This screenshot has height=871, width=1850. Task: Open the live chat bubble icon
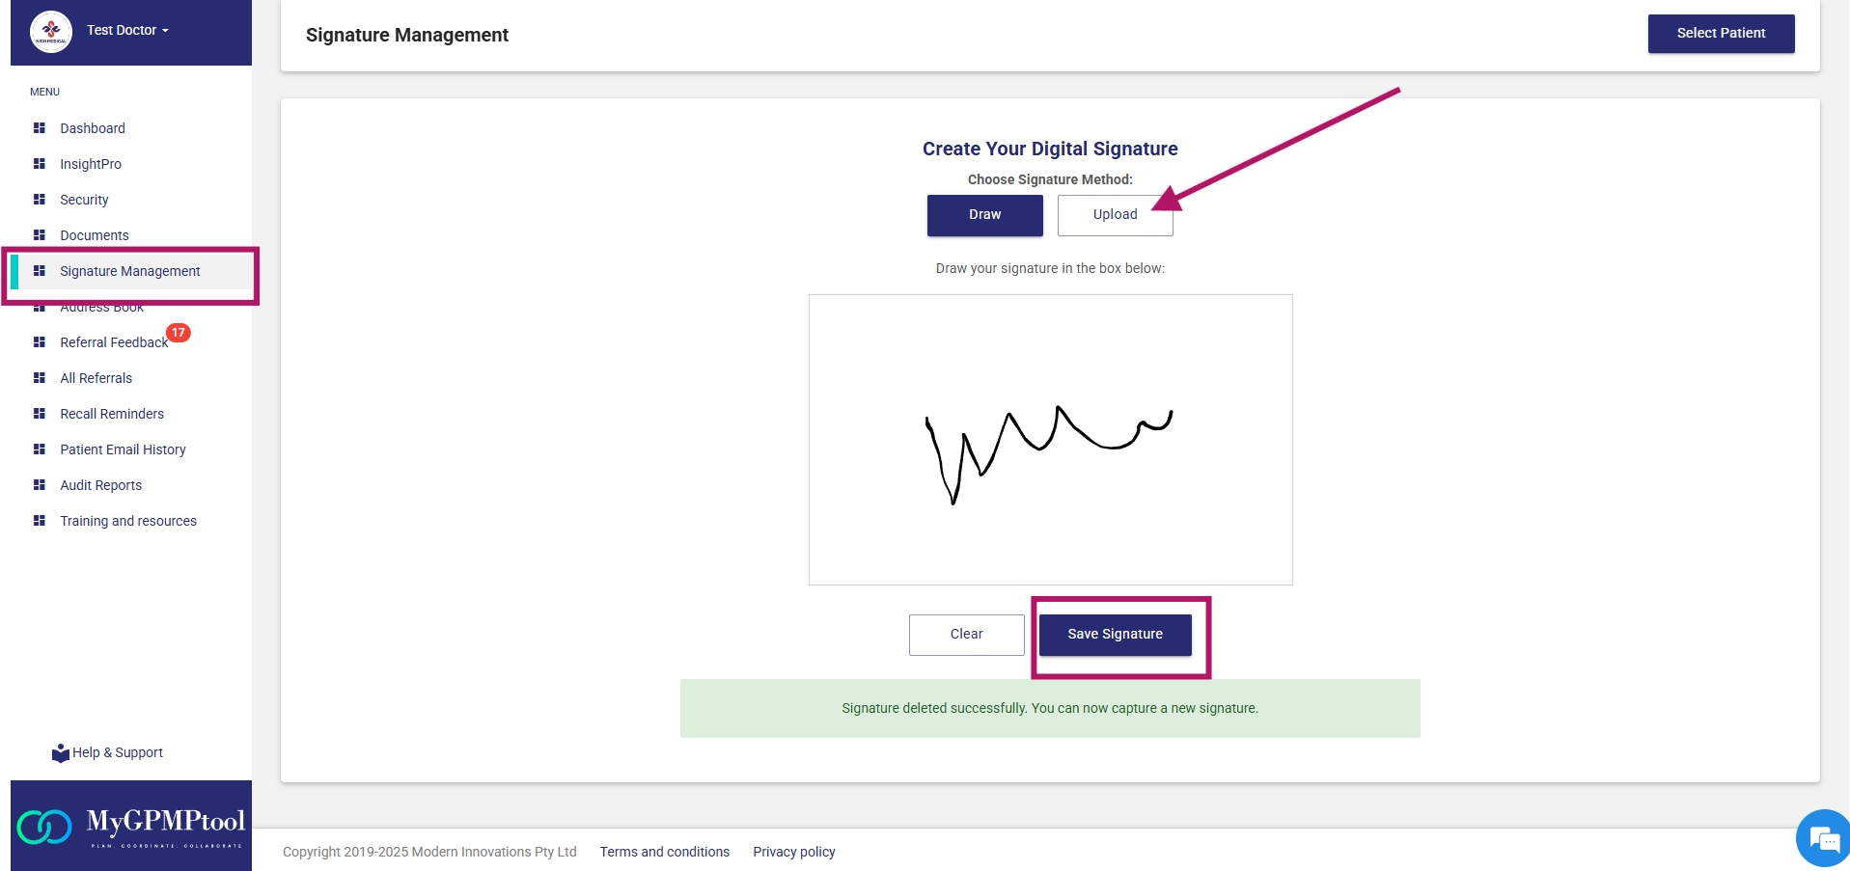(x=1823, y=838)
